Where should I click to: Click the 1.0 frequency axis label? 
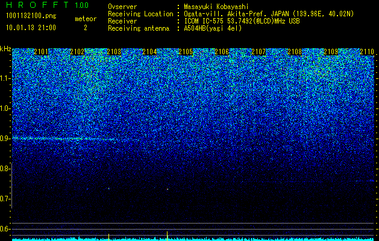(x=5, y=108)
